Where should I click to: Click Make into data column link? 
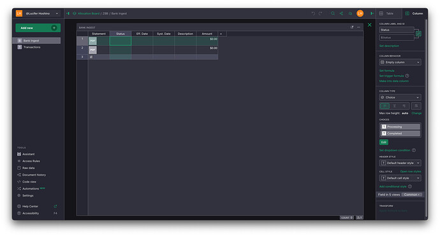tap(394, 81)
